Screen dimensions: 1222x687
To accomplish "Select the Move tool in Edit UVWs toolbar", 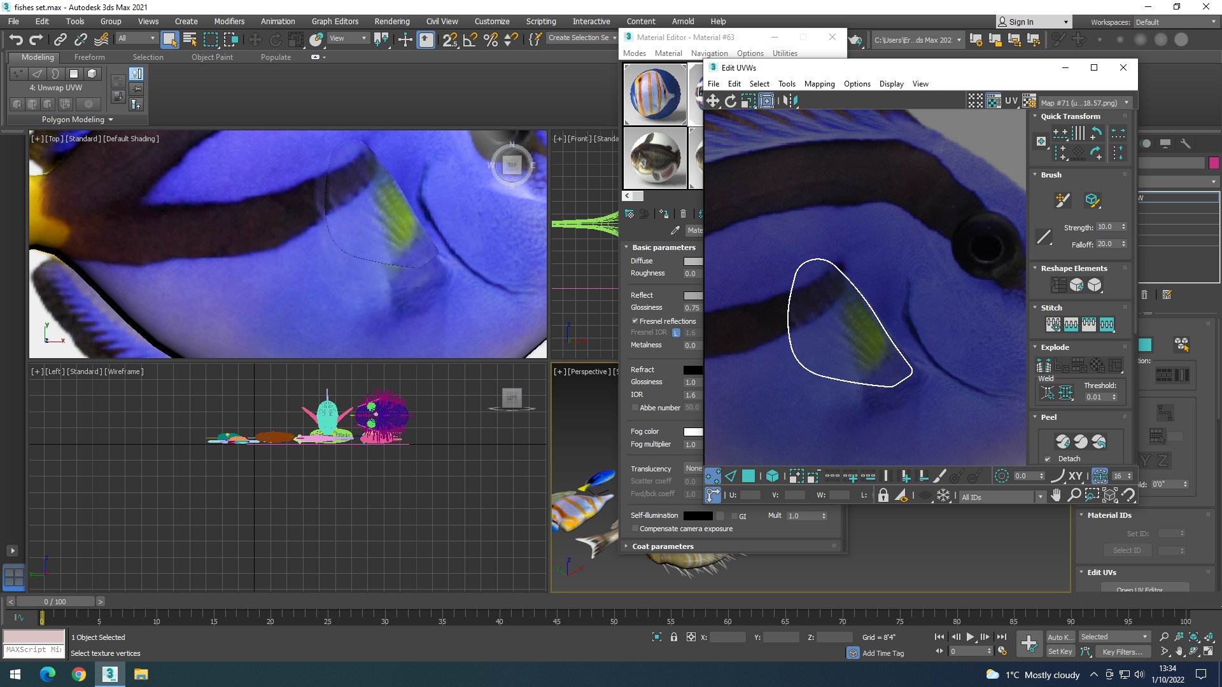I will pos(713,101).
